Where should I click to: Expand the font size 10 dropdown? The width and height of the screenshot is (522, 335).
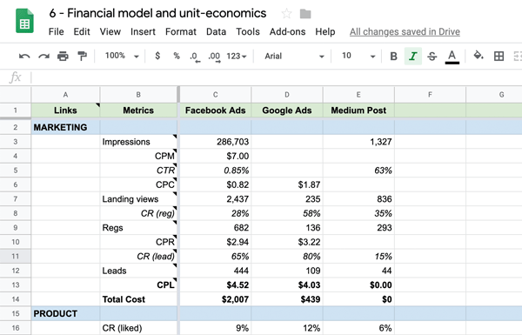358,56
